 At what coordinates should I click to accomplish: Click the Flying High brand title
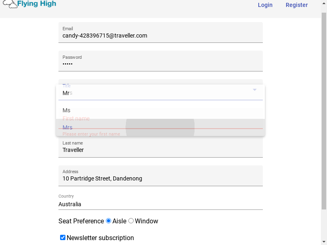[x=37, y=4]
